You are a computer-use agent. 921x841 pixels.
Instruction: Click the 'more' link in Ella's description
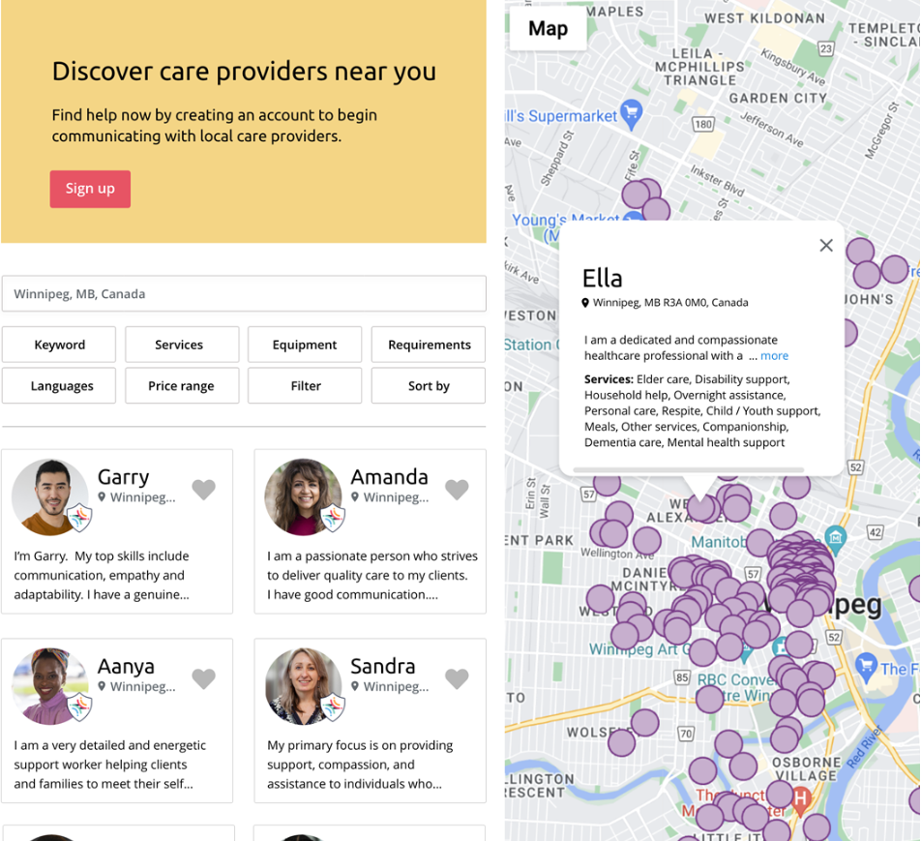pyautogui.click(x=774, y=356)
